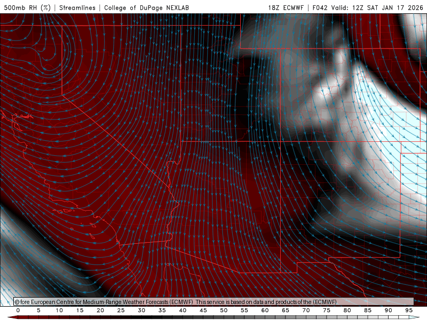The width and height of the screenshot is (427, 320).
Task: Click the "30" label on the color scale
Action: 141,310
